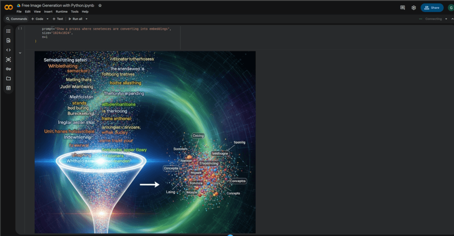Click the Run all button
This screenshot has height=236, width=454.
click(x=75, y=19)
